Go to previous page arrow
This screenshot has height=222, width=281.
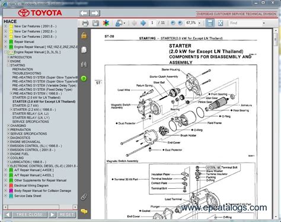(135, 23)
